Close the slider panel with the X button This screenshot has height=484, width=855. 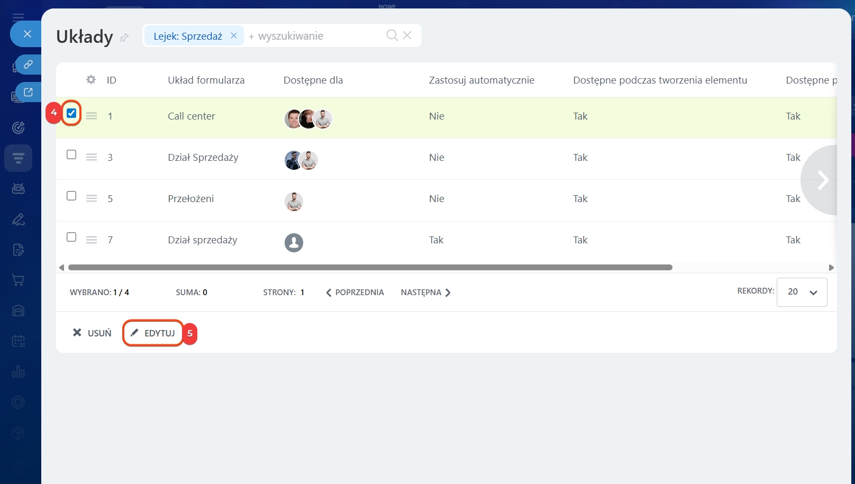[28, 34]
